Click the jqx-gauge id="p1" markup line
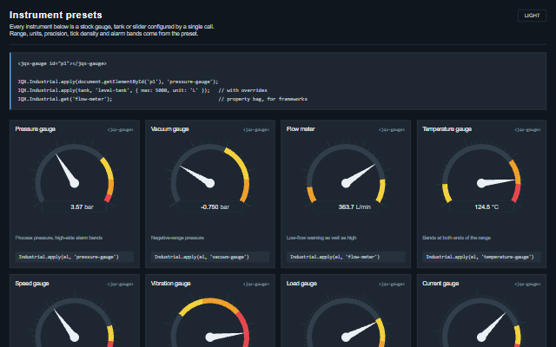The width and height of the screenshot is (556, 347). point(63,63)
